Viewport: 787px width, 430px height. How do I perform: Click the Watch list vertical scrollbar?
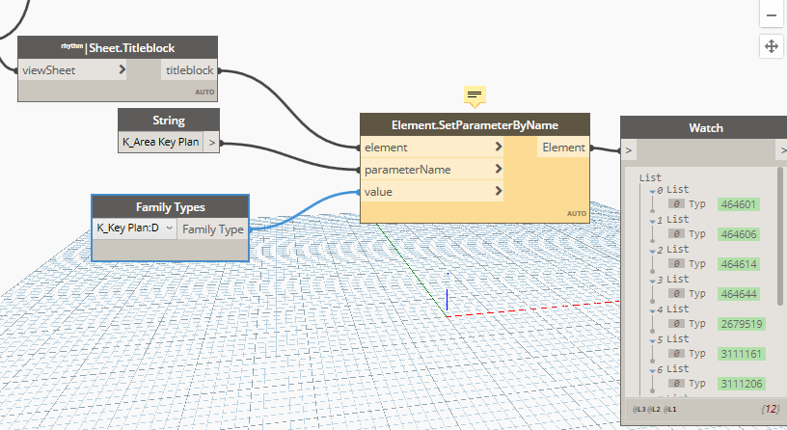[780, 236]
